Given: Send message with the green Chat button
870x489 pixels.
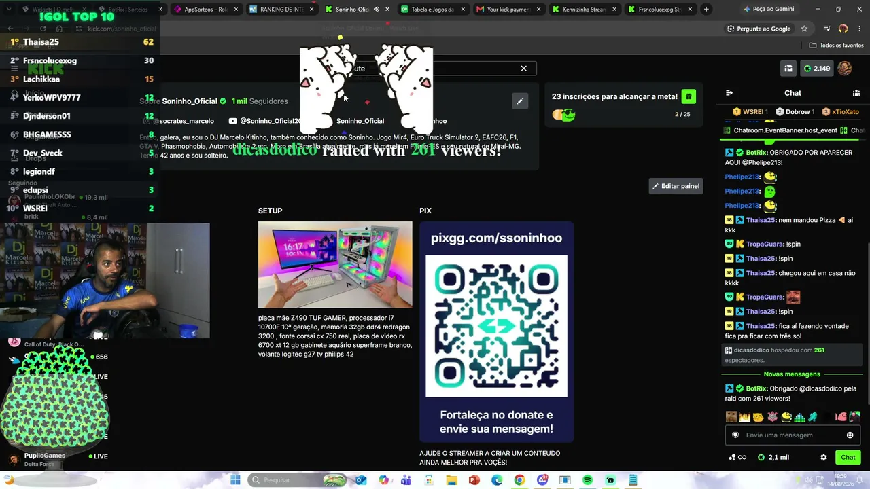Looking at the screenshot, I should coord(848,457).
